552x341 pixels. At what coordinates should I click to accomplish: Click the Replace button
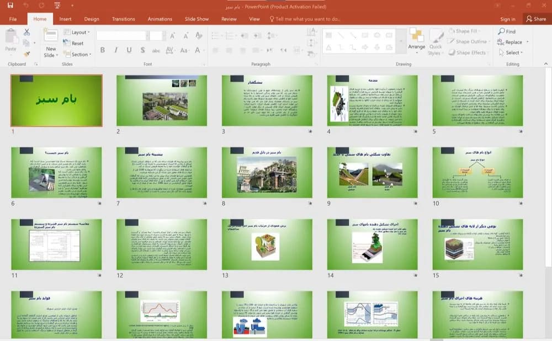(x=513, y=42)
